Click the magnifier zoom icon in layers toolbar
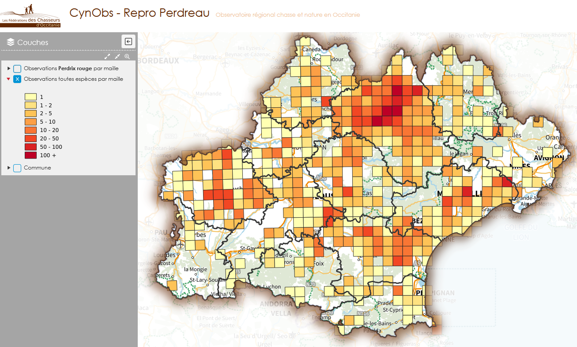This screenshot has width=577, height=347. [127, 57]
